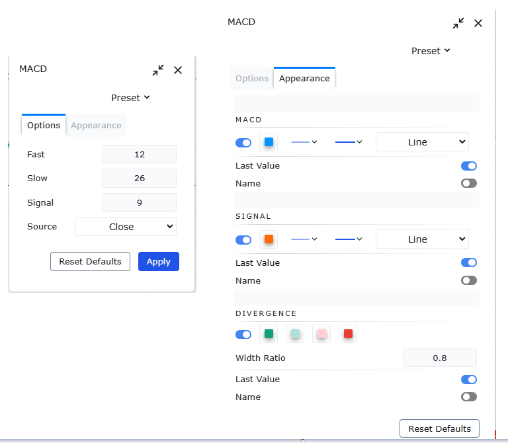Toggle MACD line visibility switch
508x443 pixels.
click(x=243, y=143)
